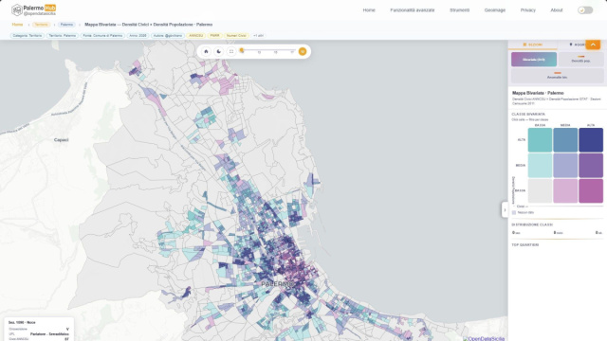The width and height of the screenshot is (607, 341).
Task: Switch map to dark mode moon icon
Action: (x=219, y=51)
